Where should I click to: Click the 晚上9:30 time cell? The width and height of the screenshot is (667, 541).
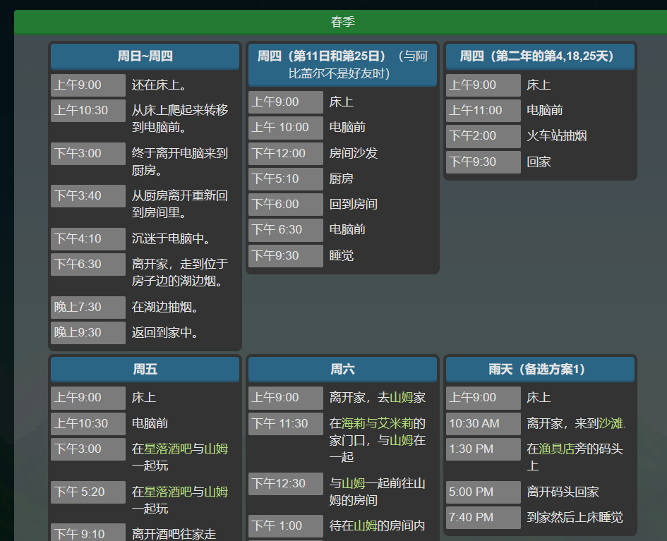click(88, 333)
